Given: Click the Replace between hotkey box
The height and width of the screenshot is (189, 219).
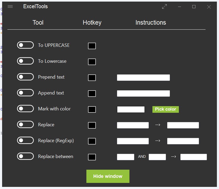Looking at the screenshot, I should [92, 157].
